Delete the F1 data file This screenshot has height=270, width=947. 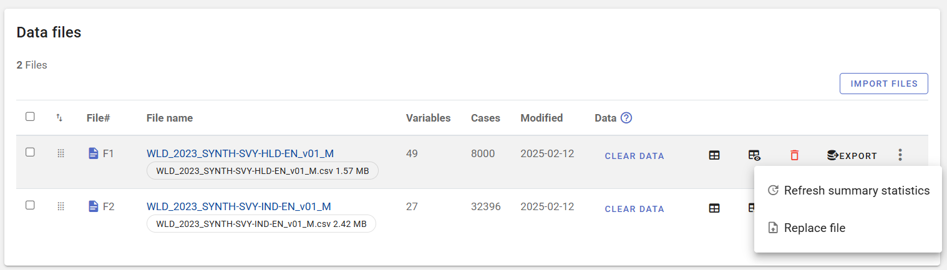click(x=794, y=155)
